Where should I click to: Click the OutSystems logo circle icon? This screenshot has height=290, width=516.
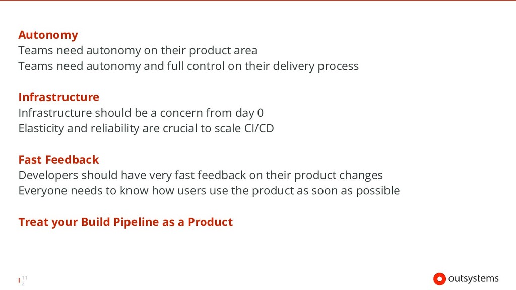tap(439, 279)
